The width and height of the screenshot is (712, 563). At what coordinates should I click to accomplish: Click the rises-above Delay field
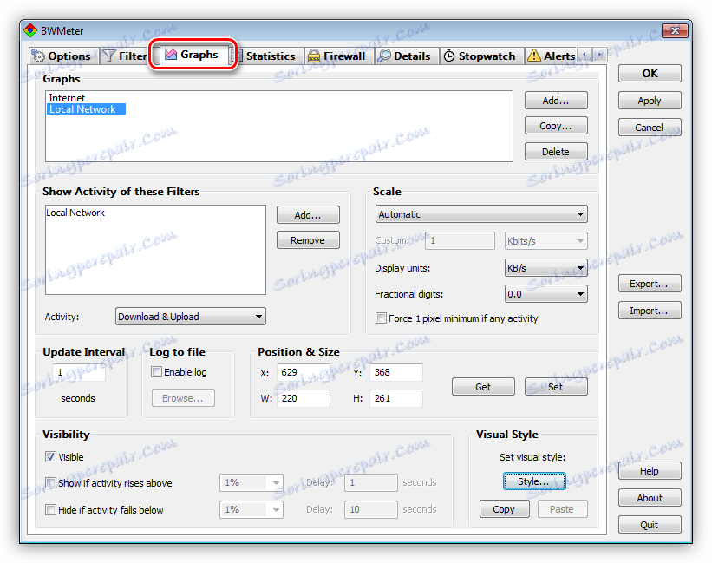(x=371, y=482)
